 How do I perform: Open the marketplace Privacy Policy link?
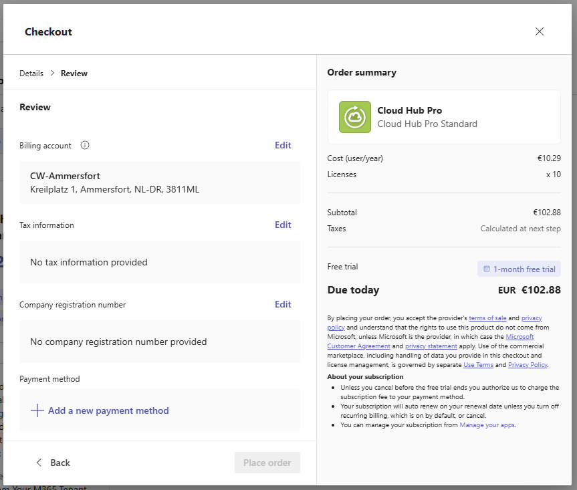(x=528, y=365)
